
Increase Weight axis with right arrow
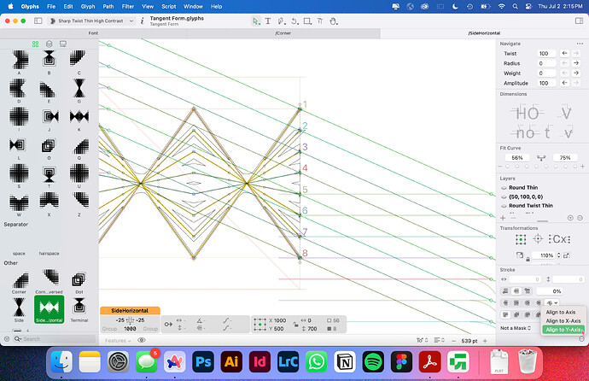[576, 73]
